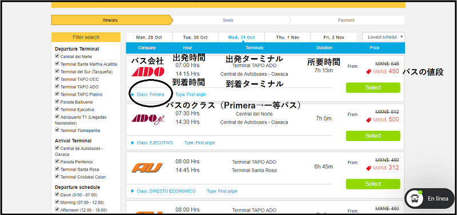
Task: Open the En línea chat bus icon
Action: [415, 199]
